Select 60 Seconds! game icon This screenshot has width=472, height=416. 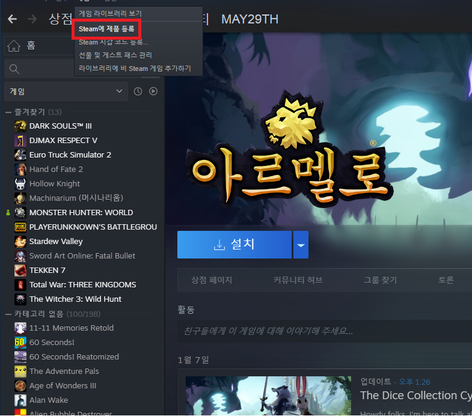point(20,343)
